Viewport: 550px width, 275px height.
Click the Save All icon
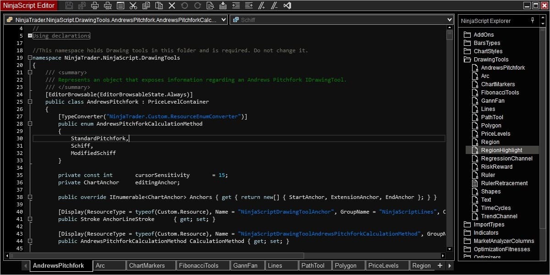(82, 5)
